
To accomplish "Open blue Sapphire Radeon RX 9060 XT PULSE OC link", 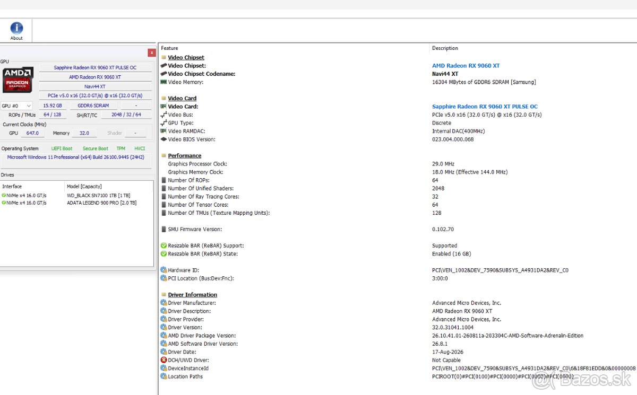I will click(485, 107).
